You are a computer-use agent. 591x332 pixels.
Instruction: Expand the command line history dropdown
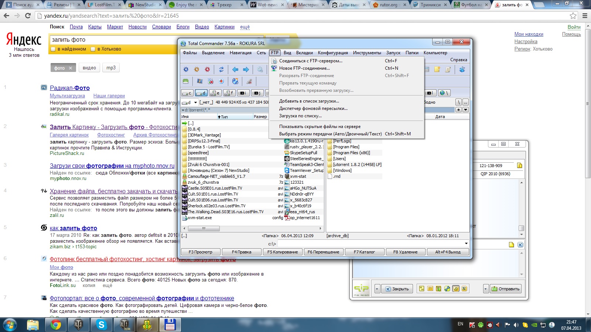point(466,243)
